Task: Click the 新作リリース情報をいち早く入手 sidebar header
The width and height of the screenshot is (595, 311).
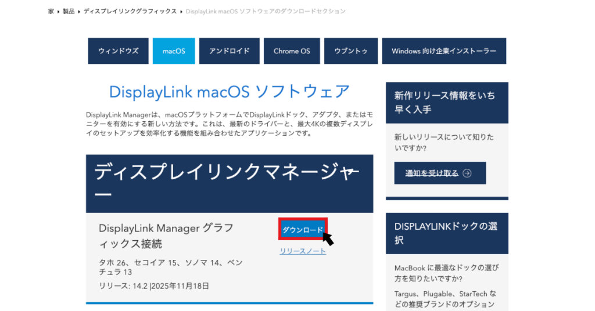Action: [446, 103]
